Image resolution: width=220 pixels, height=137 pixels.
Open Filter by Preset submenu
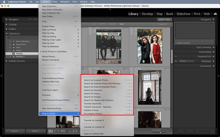60,30
